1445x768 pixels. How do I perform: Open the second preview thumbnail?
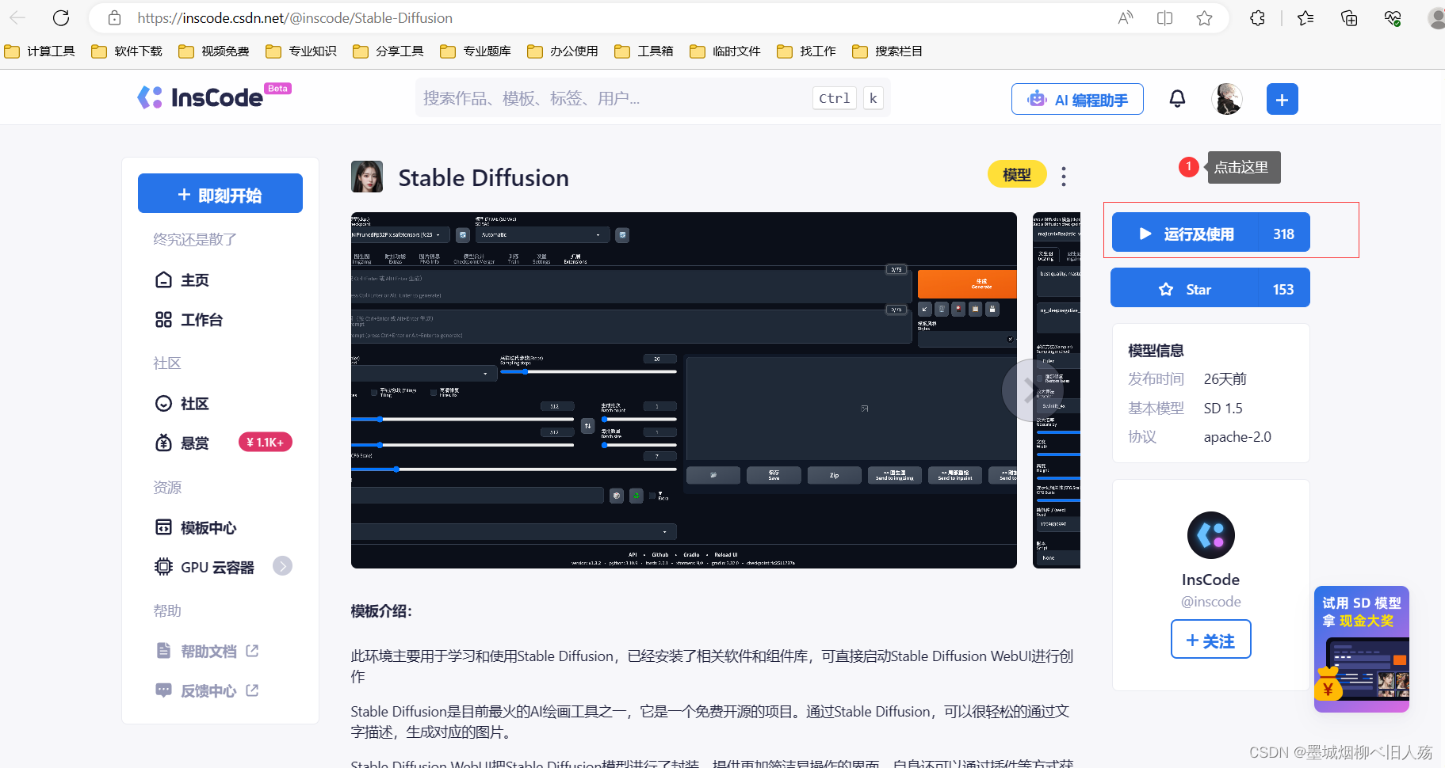[1057, 390]
